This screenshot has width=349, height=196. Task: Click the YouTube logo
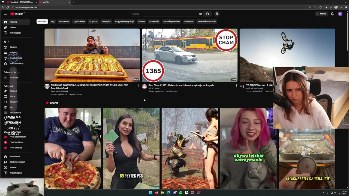pos(17,14)
